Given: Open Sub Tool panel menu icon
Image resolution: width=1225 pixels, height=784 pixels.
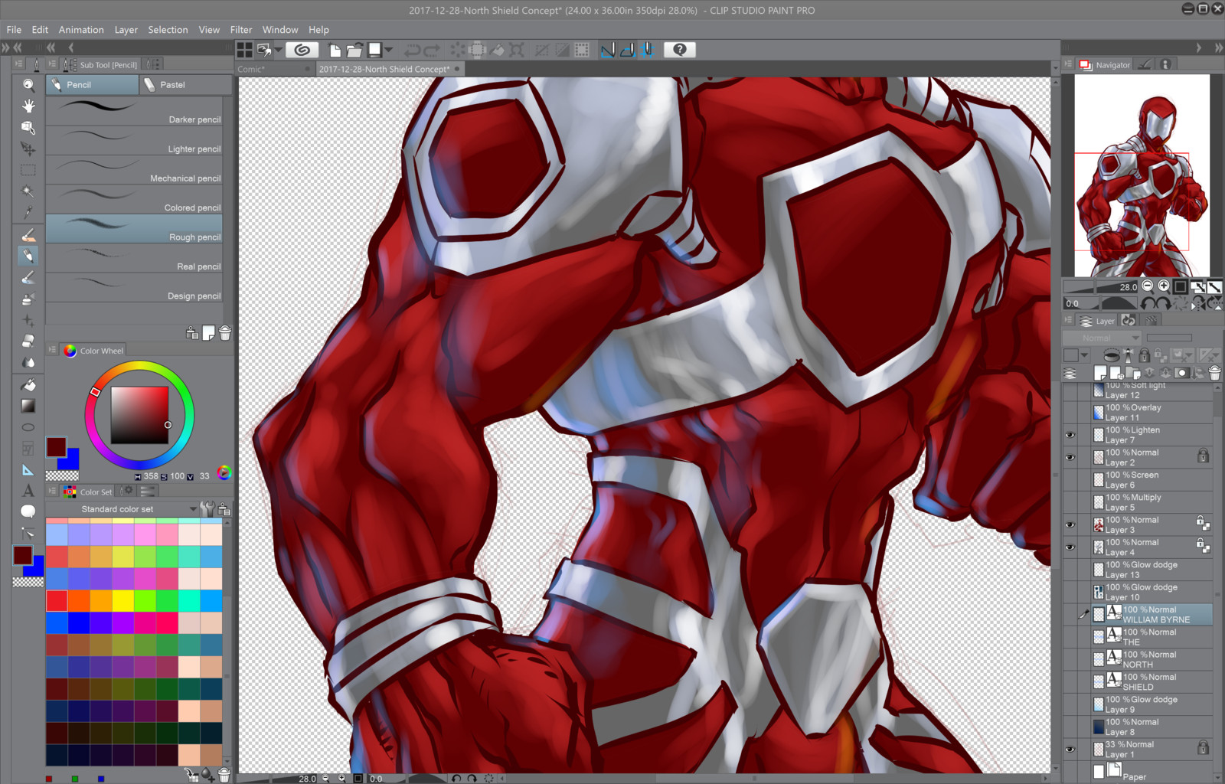Looking at the screenshot, I should [52, 64].
